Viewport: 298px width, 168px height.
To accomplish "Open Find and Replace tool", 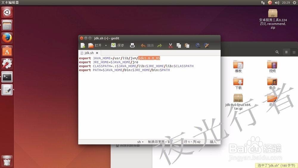I will coord(207,45).
